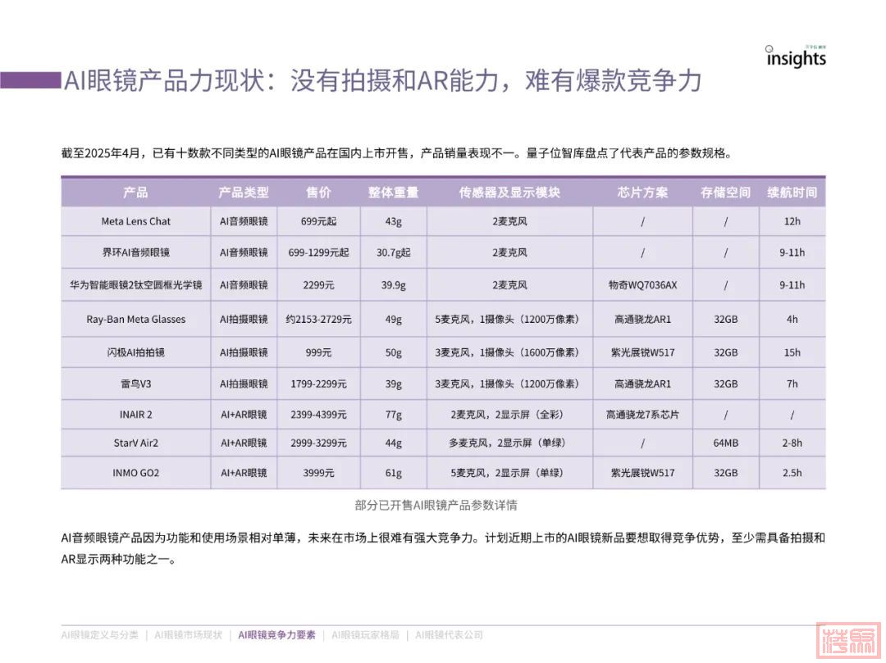Select the 整体重量 column header
The width and height of the screenshot is (886, 663).
[x=393, y=193]
